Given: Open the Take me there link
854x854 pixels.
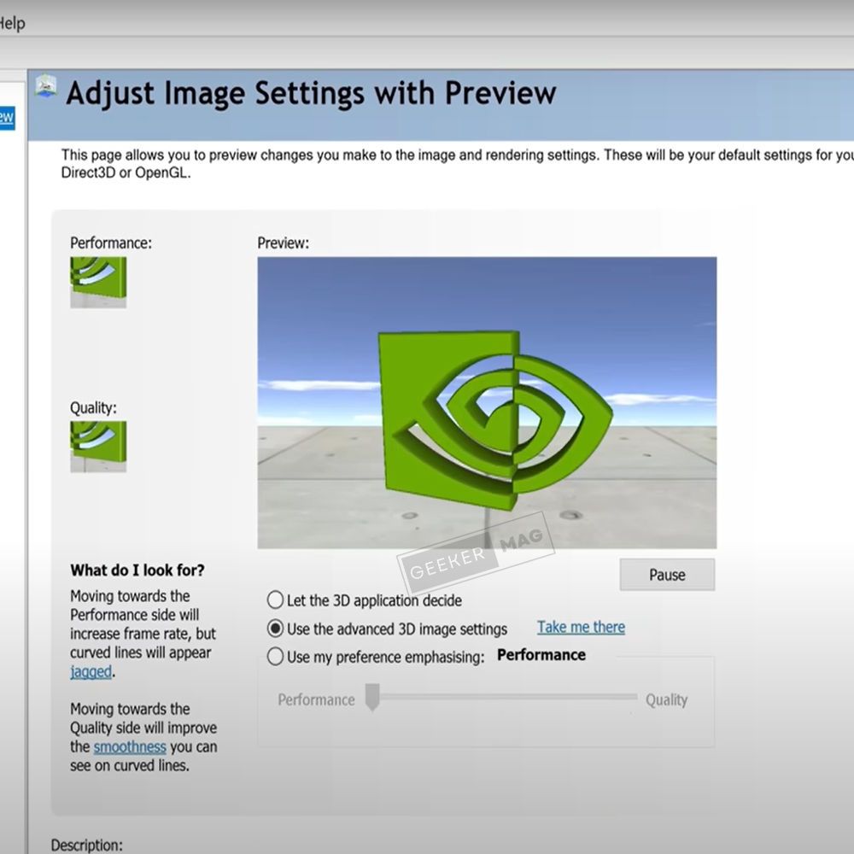Looking at the screenshot, I should (x=581, y=628).
